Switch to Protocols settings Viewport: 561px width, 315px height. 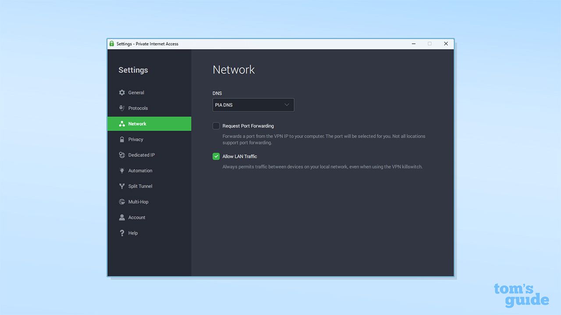click(x=149, y=108)
